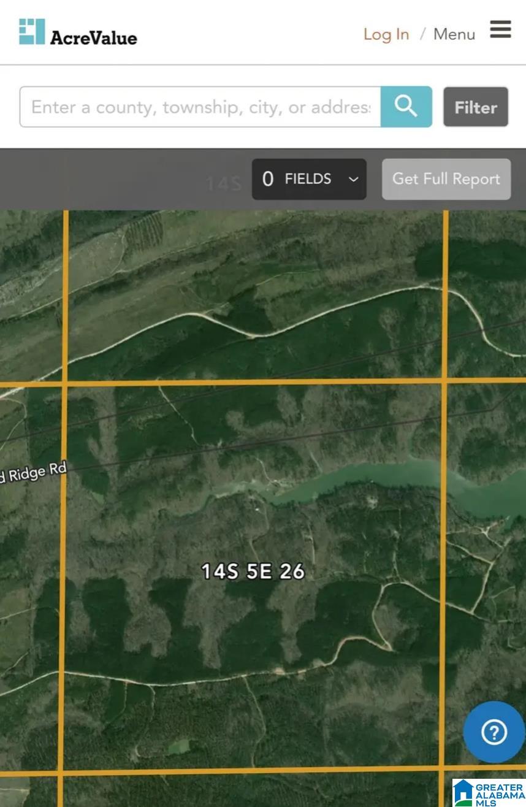Click Get Full Report button
This screenshot has width=526, height=807.
coord(446,179)
